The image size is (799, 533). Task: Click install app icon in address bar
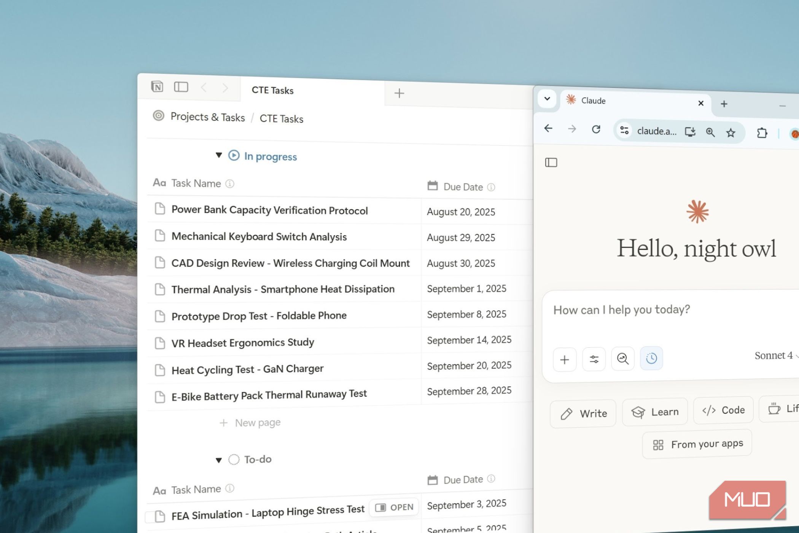[x=690, y=132]
